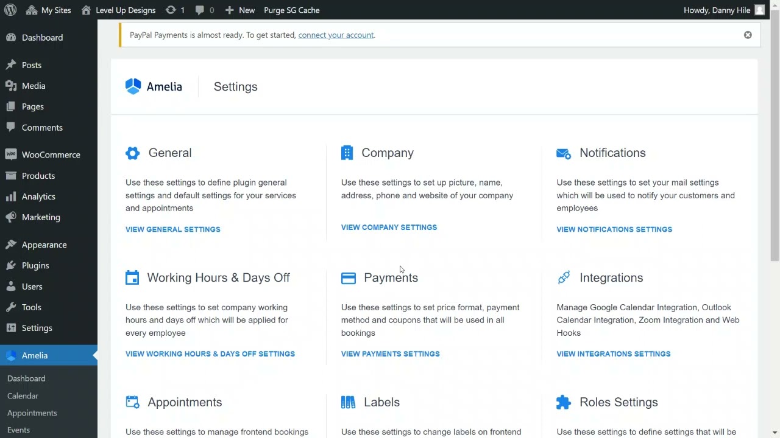780x438 pixels.
Task: Click the Media icon in sidebar
Action: (x=11, y=86)
